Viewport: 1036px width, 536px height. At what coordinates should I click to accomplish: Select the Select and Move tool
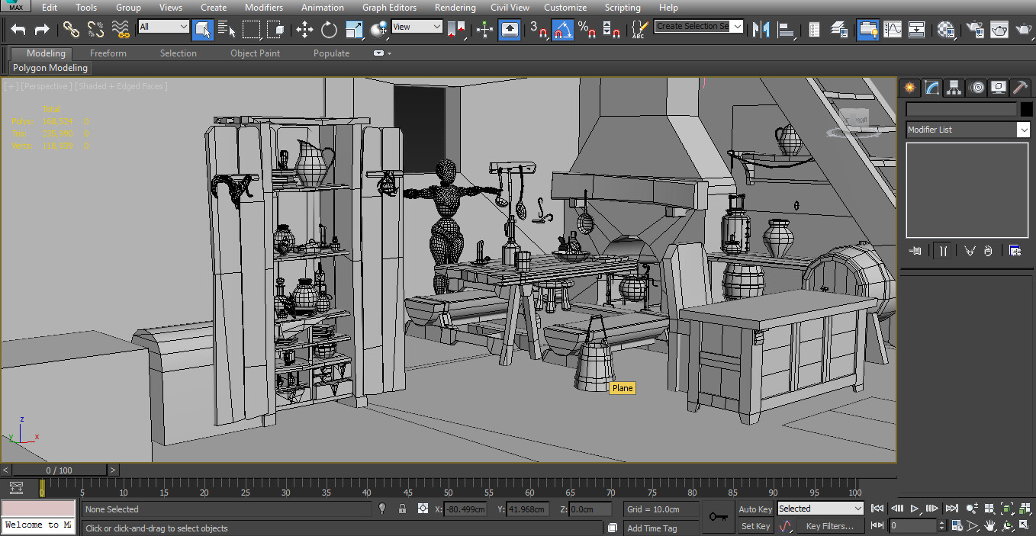click(304, 28)
